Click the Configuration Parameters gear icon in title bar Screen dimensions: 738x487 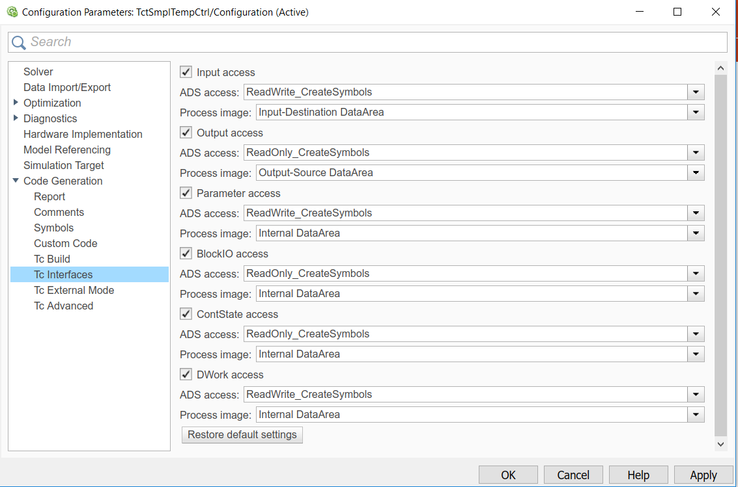click(x=12, y=12)
